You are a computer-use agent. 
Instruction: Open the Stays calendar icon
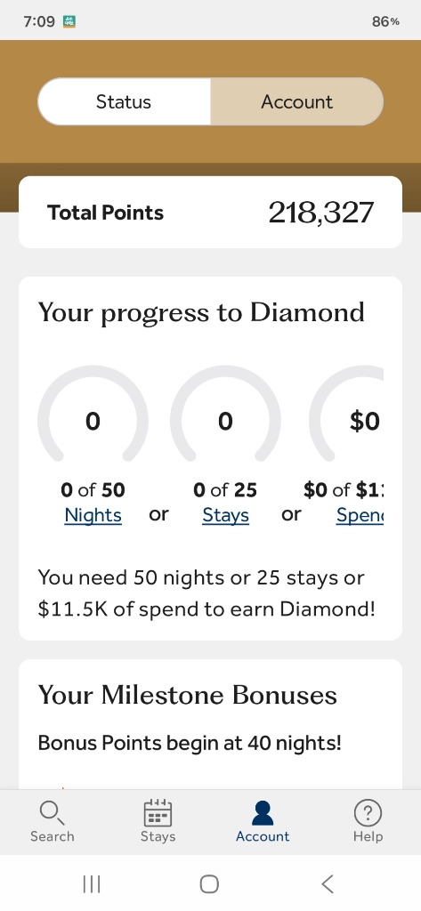coord(158,812)
